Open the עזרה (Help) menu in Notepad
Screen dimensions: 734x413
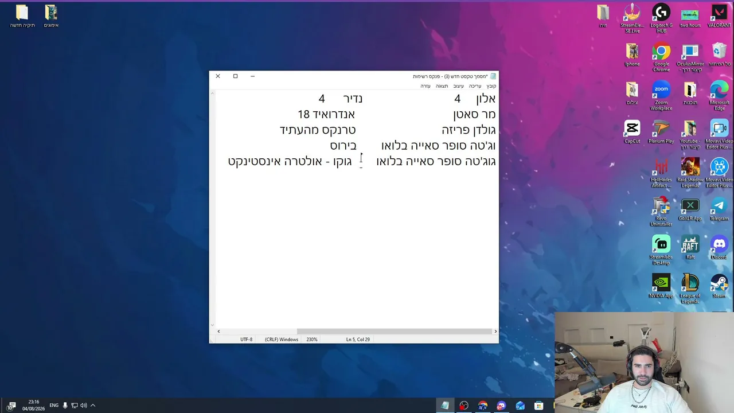click(425, 86)
